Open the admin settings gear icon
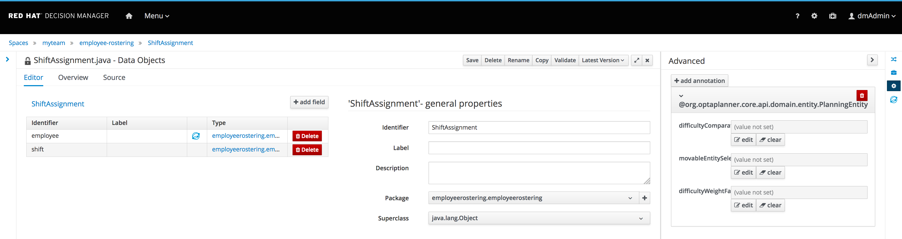 coord(814,16)
